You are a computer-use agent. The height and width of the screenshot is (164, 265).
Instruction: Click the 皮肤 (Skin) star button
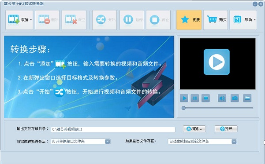point(189,20)
